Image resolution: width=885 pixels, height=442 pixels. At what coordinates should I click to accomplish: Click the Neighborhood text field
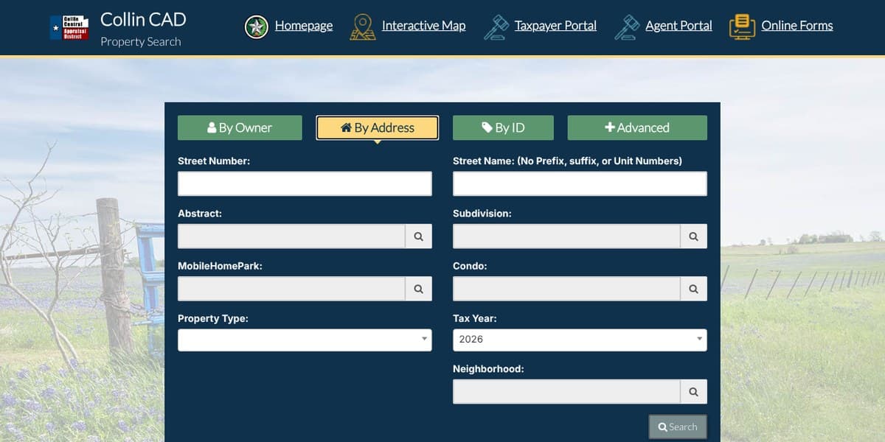click(566, 392)
